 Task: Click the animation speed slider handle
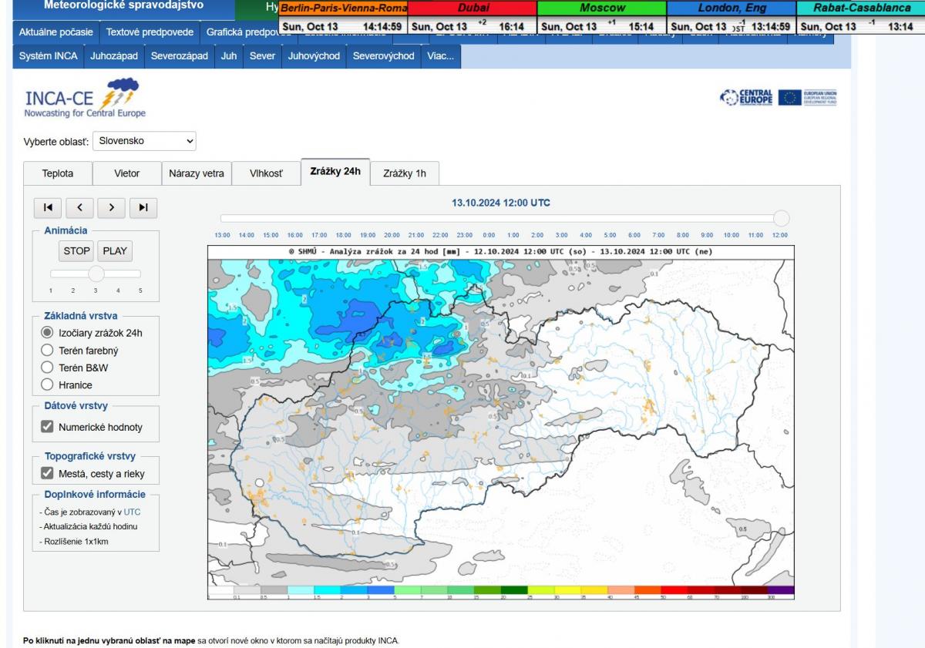(96, 274)
